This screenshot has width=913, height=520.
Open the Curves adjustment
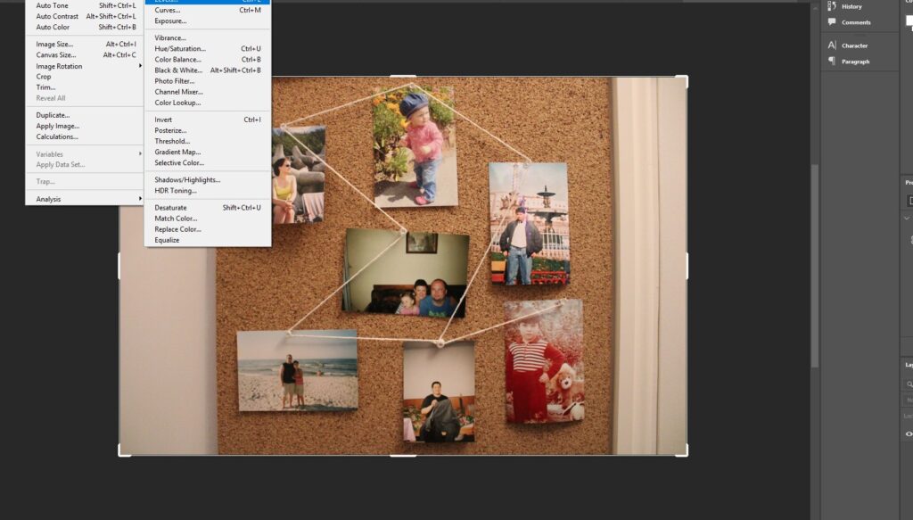(207, 10)
